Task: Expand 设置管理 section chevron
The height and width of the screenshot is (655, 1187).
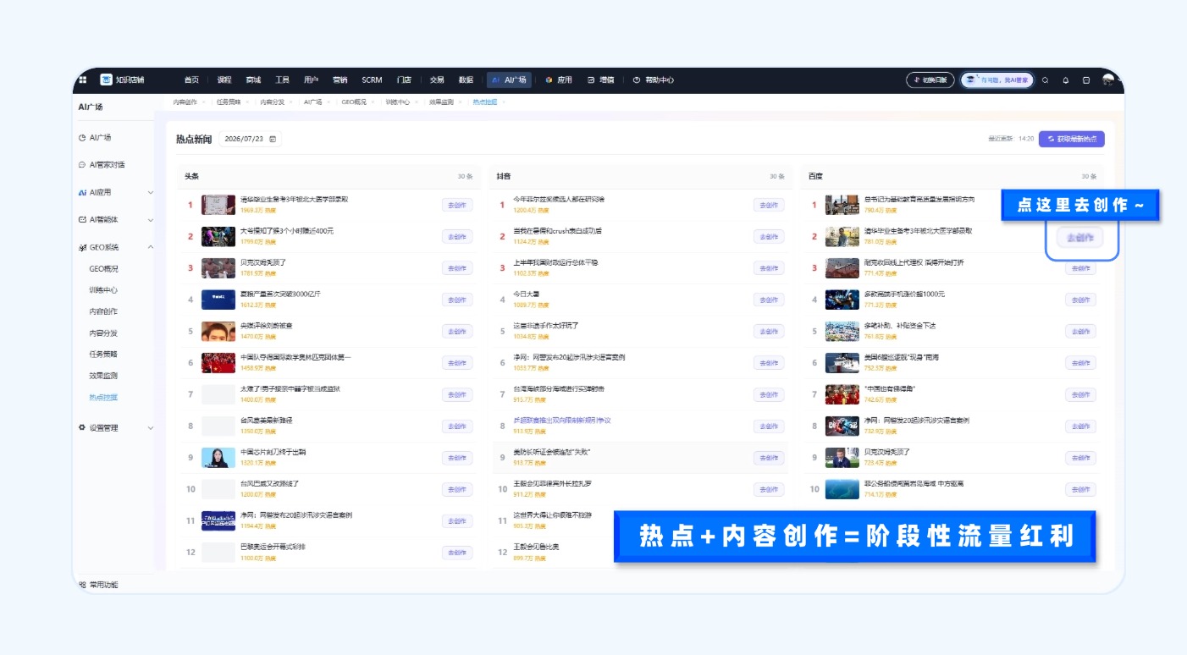Action: (x=151, y=427)
